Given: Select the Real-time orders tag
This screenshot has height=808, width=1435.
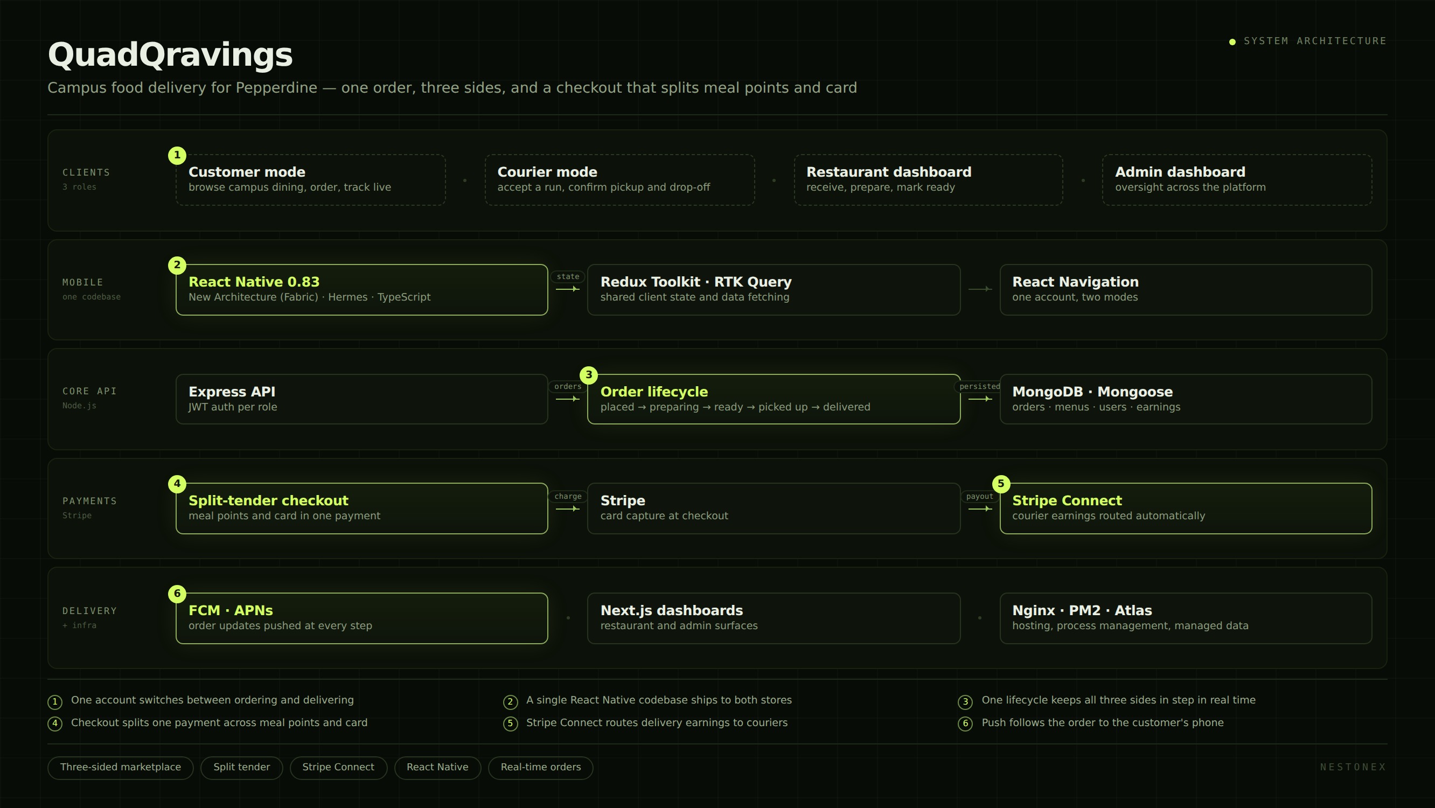Looking at the screenshot, I should 540,767.
